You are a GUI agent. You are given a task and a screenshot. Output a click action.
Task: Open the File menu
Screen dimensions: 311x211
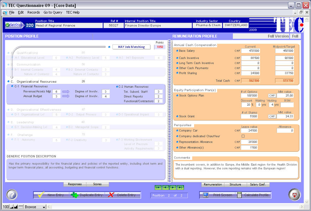point(12,12)
